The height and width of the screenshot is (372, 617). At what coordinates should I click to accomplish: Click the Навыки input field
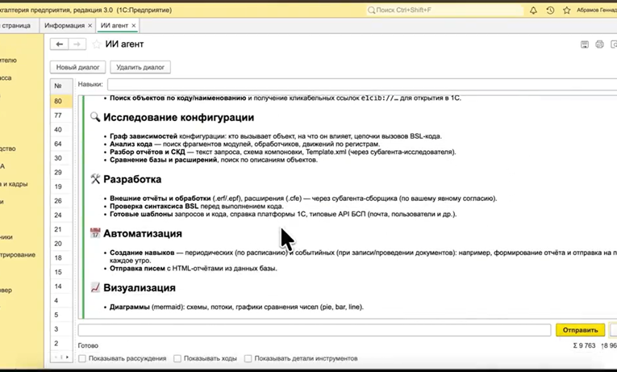coord(362,84)
